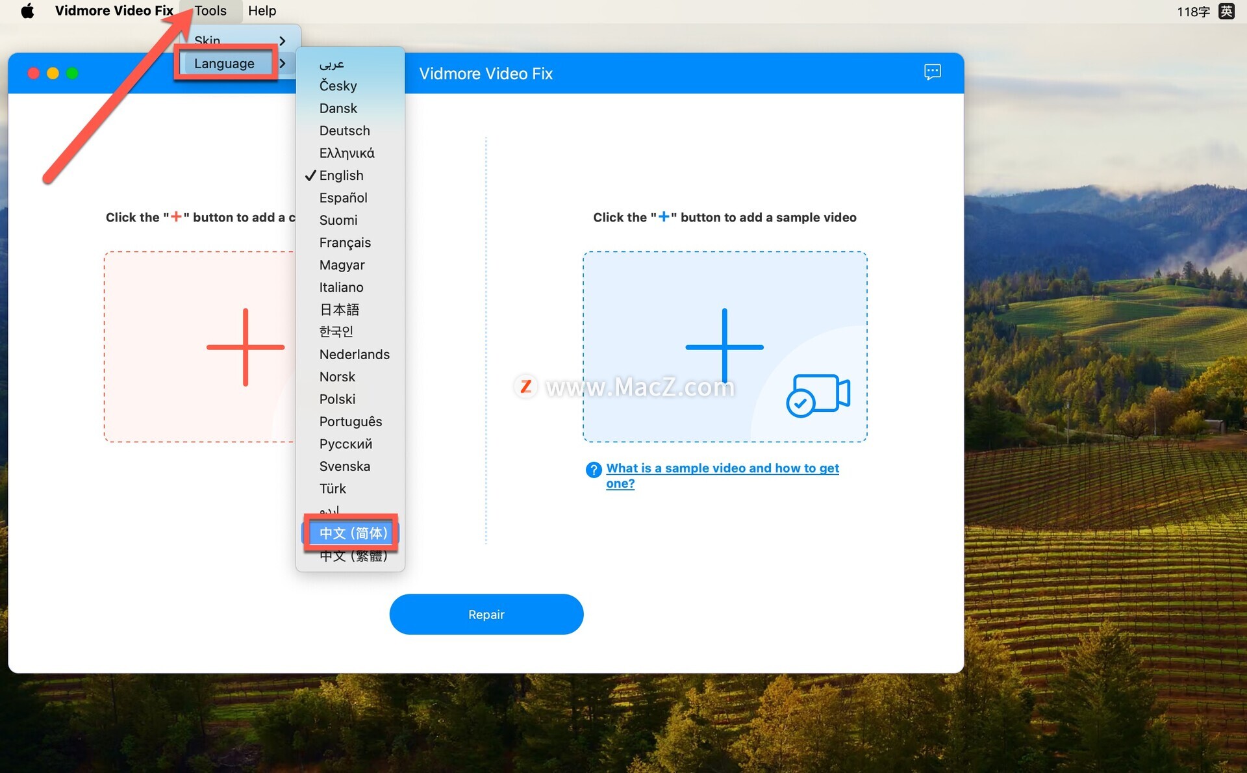
Task: Select 中文 (简体) language
Action: pyautogui.click(x=351, y=533)
